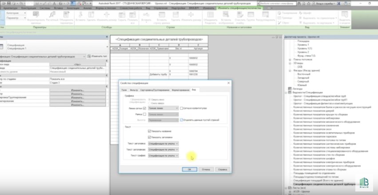The width and height of the screenshot is (378, 195).
Task: Click Insert row icon in Rows group
Action: [146, 15]
